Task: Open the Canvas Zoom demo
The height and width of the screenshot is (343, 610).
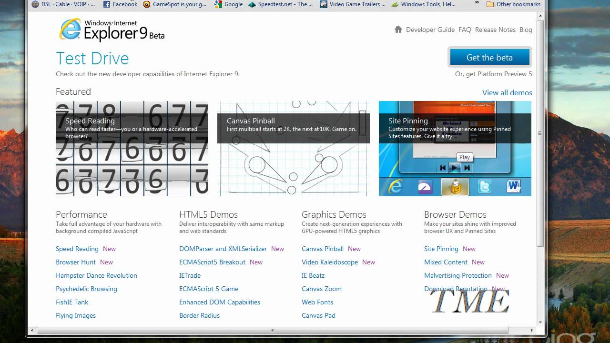Action: pyautogui.click(x=322, y=289)
